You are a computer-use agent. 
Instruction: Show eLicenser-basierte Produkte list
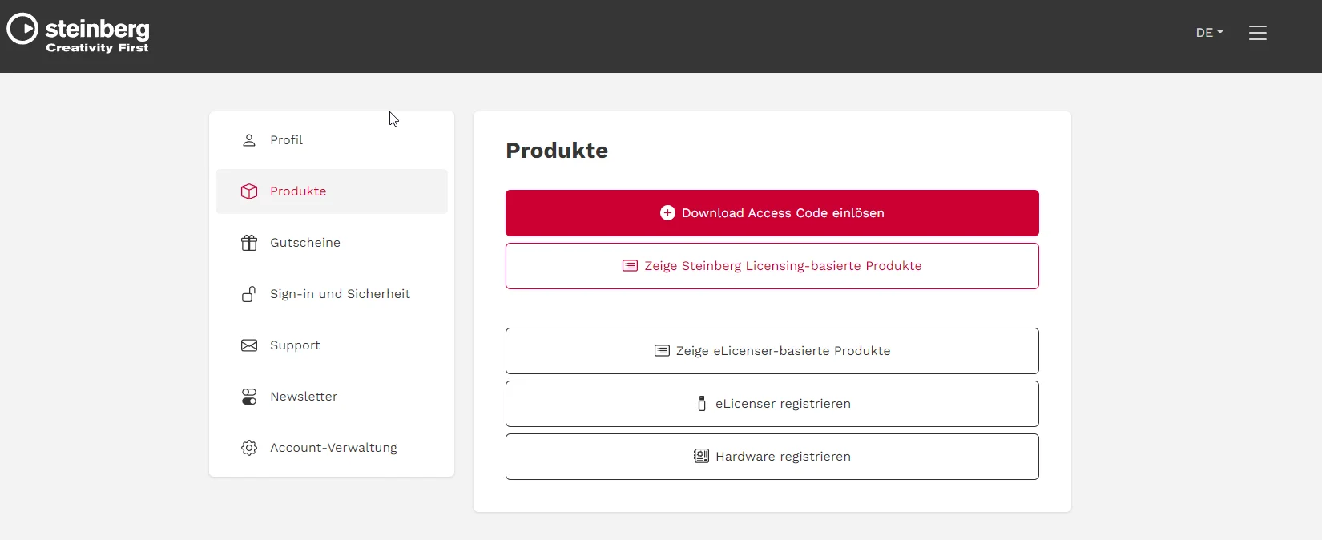[772, 351]
